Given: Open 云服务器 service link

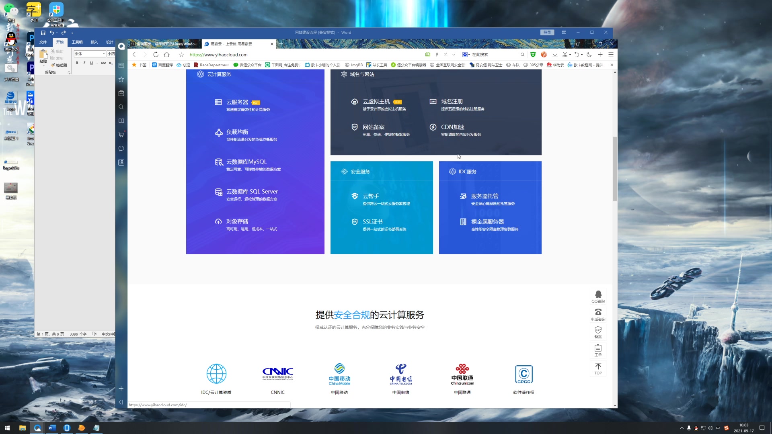Looking at the screenshot, I should [x=237, y=102].
